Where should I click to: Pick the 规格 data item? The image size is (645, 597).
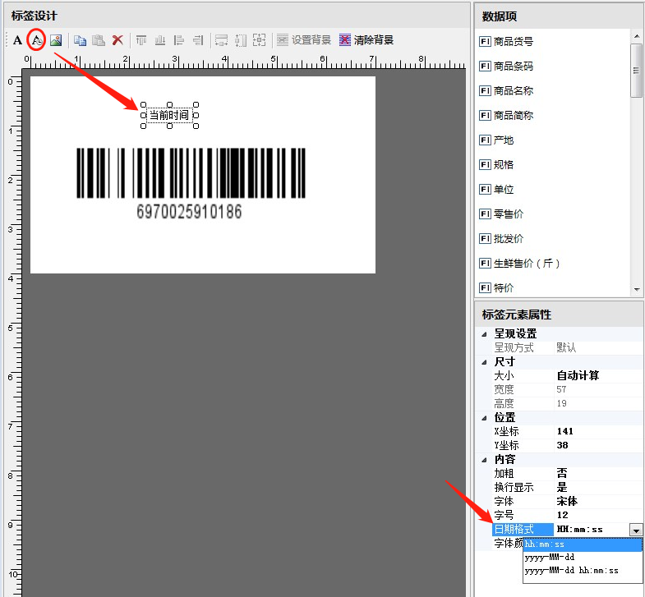(496, 165)
